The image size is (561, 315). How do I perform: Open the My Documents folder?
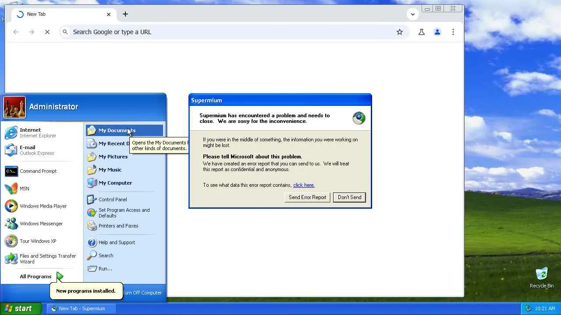124,130
